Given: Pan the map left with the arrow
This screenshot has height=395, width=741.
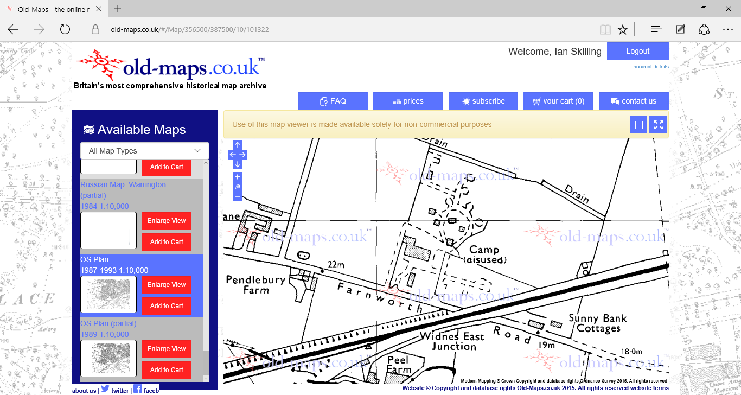Looking at the screenshot, I should (232, 155).
